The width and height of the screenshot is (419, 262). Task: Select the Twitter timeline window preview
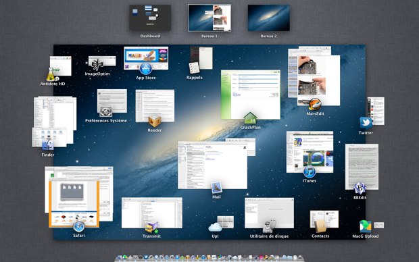tap(376, 111)
